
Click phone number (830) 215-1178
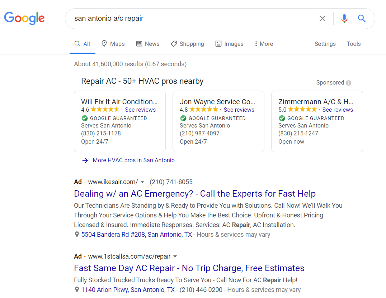[x=101, y=134]
